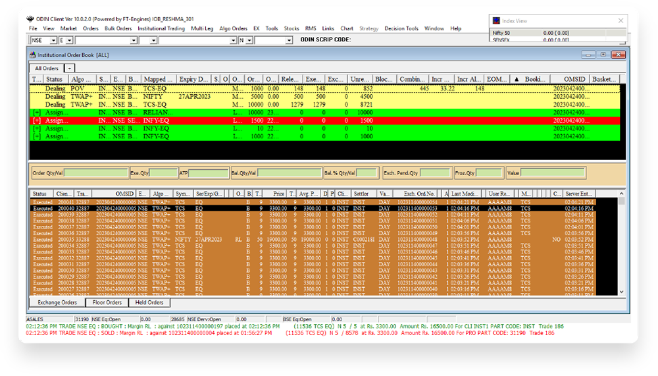Open the Decision Tools menu

(401, 28)
